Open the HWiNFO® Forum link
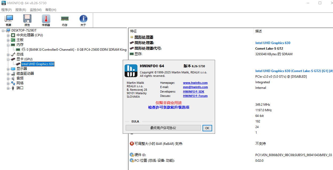333x170 pixels. pos(195,96)
